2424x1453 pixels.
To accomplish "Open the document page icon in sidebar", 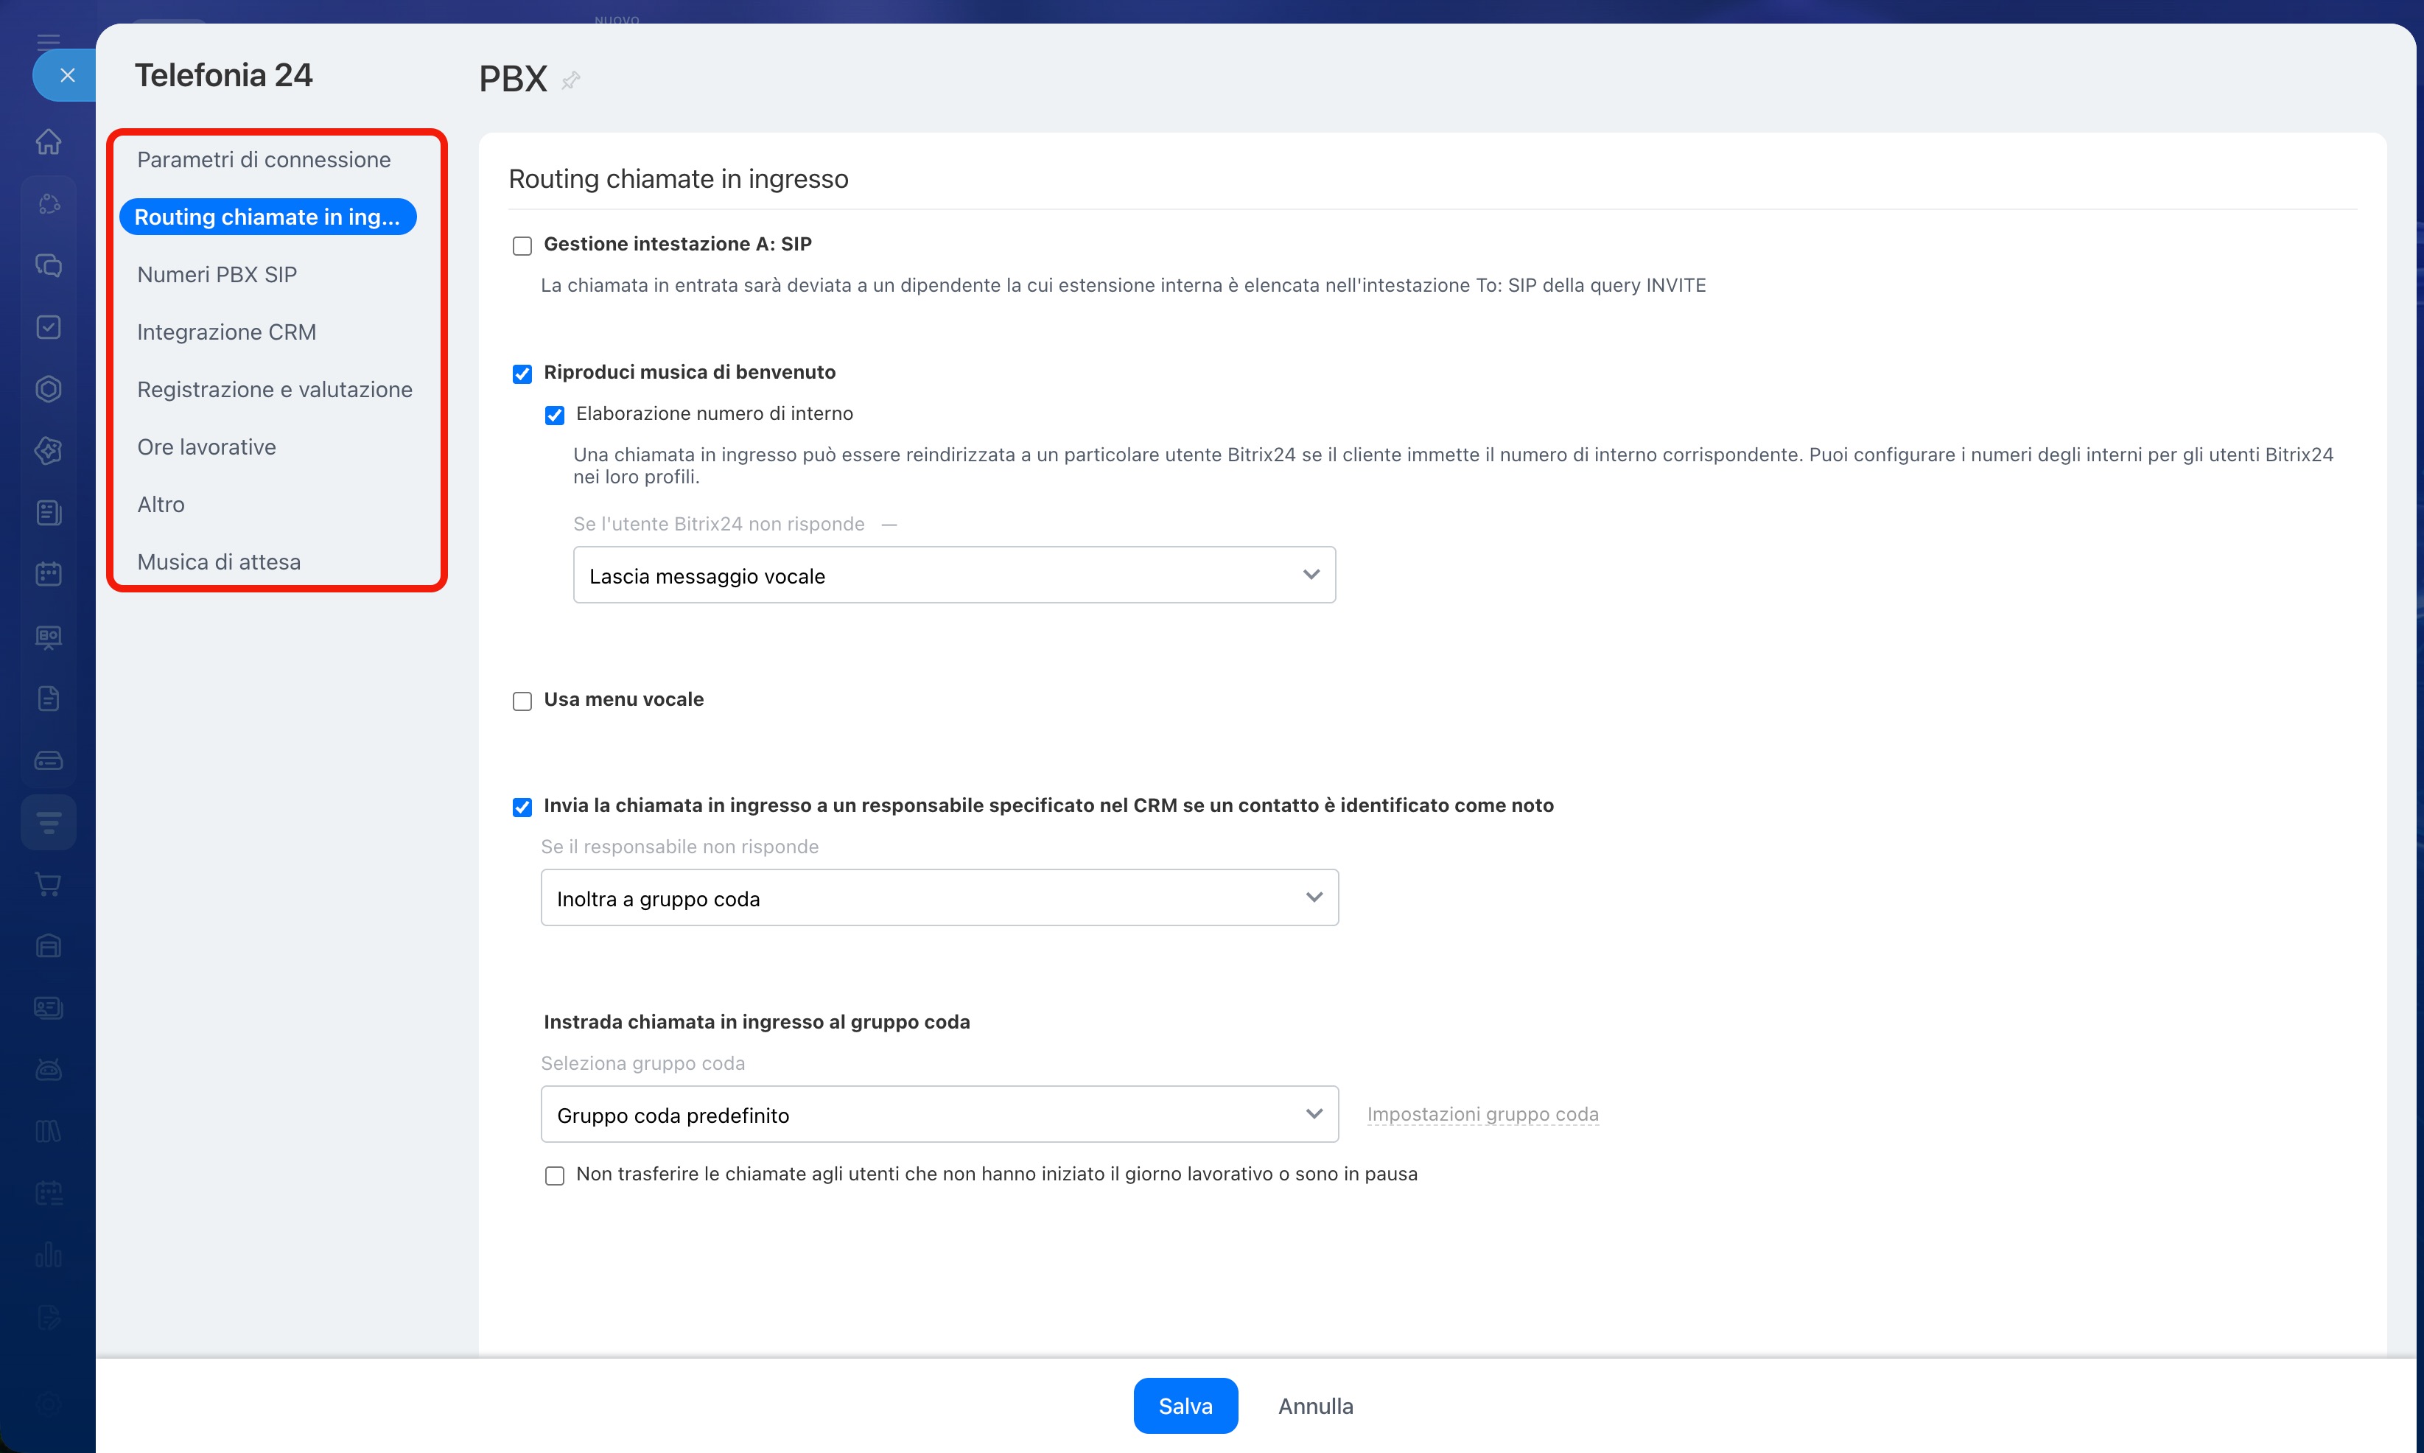I will [48, 698].
